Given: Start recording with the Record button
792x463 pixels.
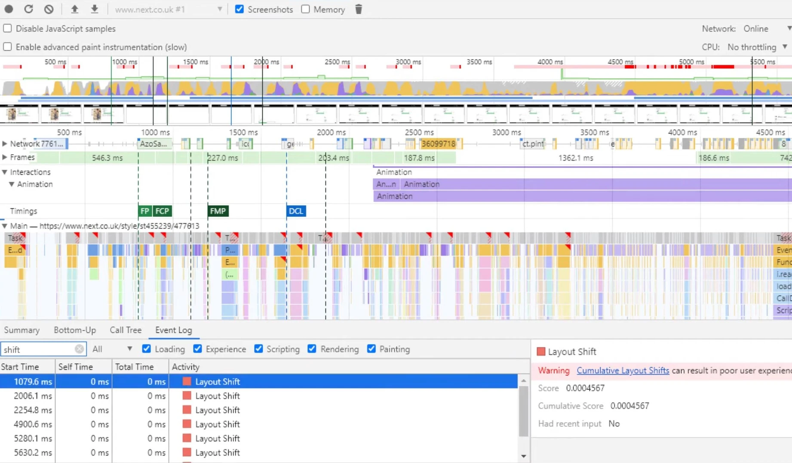Looking at the screenshot, I should coord(9,9).
